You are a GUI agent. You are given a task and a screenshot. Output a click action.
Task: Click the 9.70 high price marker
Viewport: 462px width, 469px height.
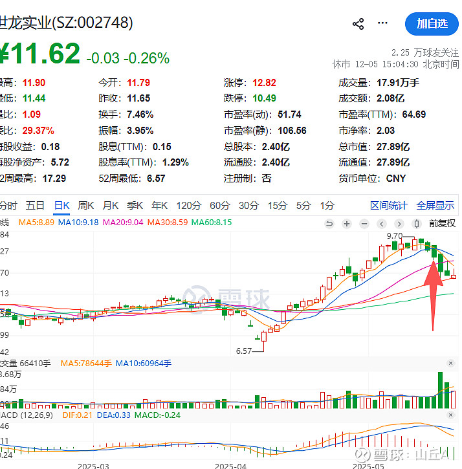pyautogui.click(x=395, y=236)
